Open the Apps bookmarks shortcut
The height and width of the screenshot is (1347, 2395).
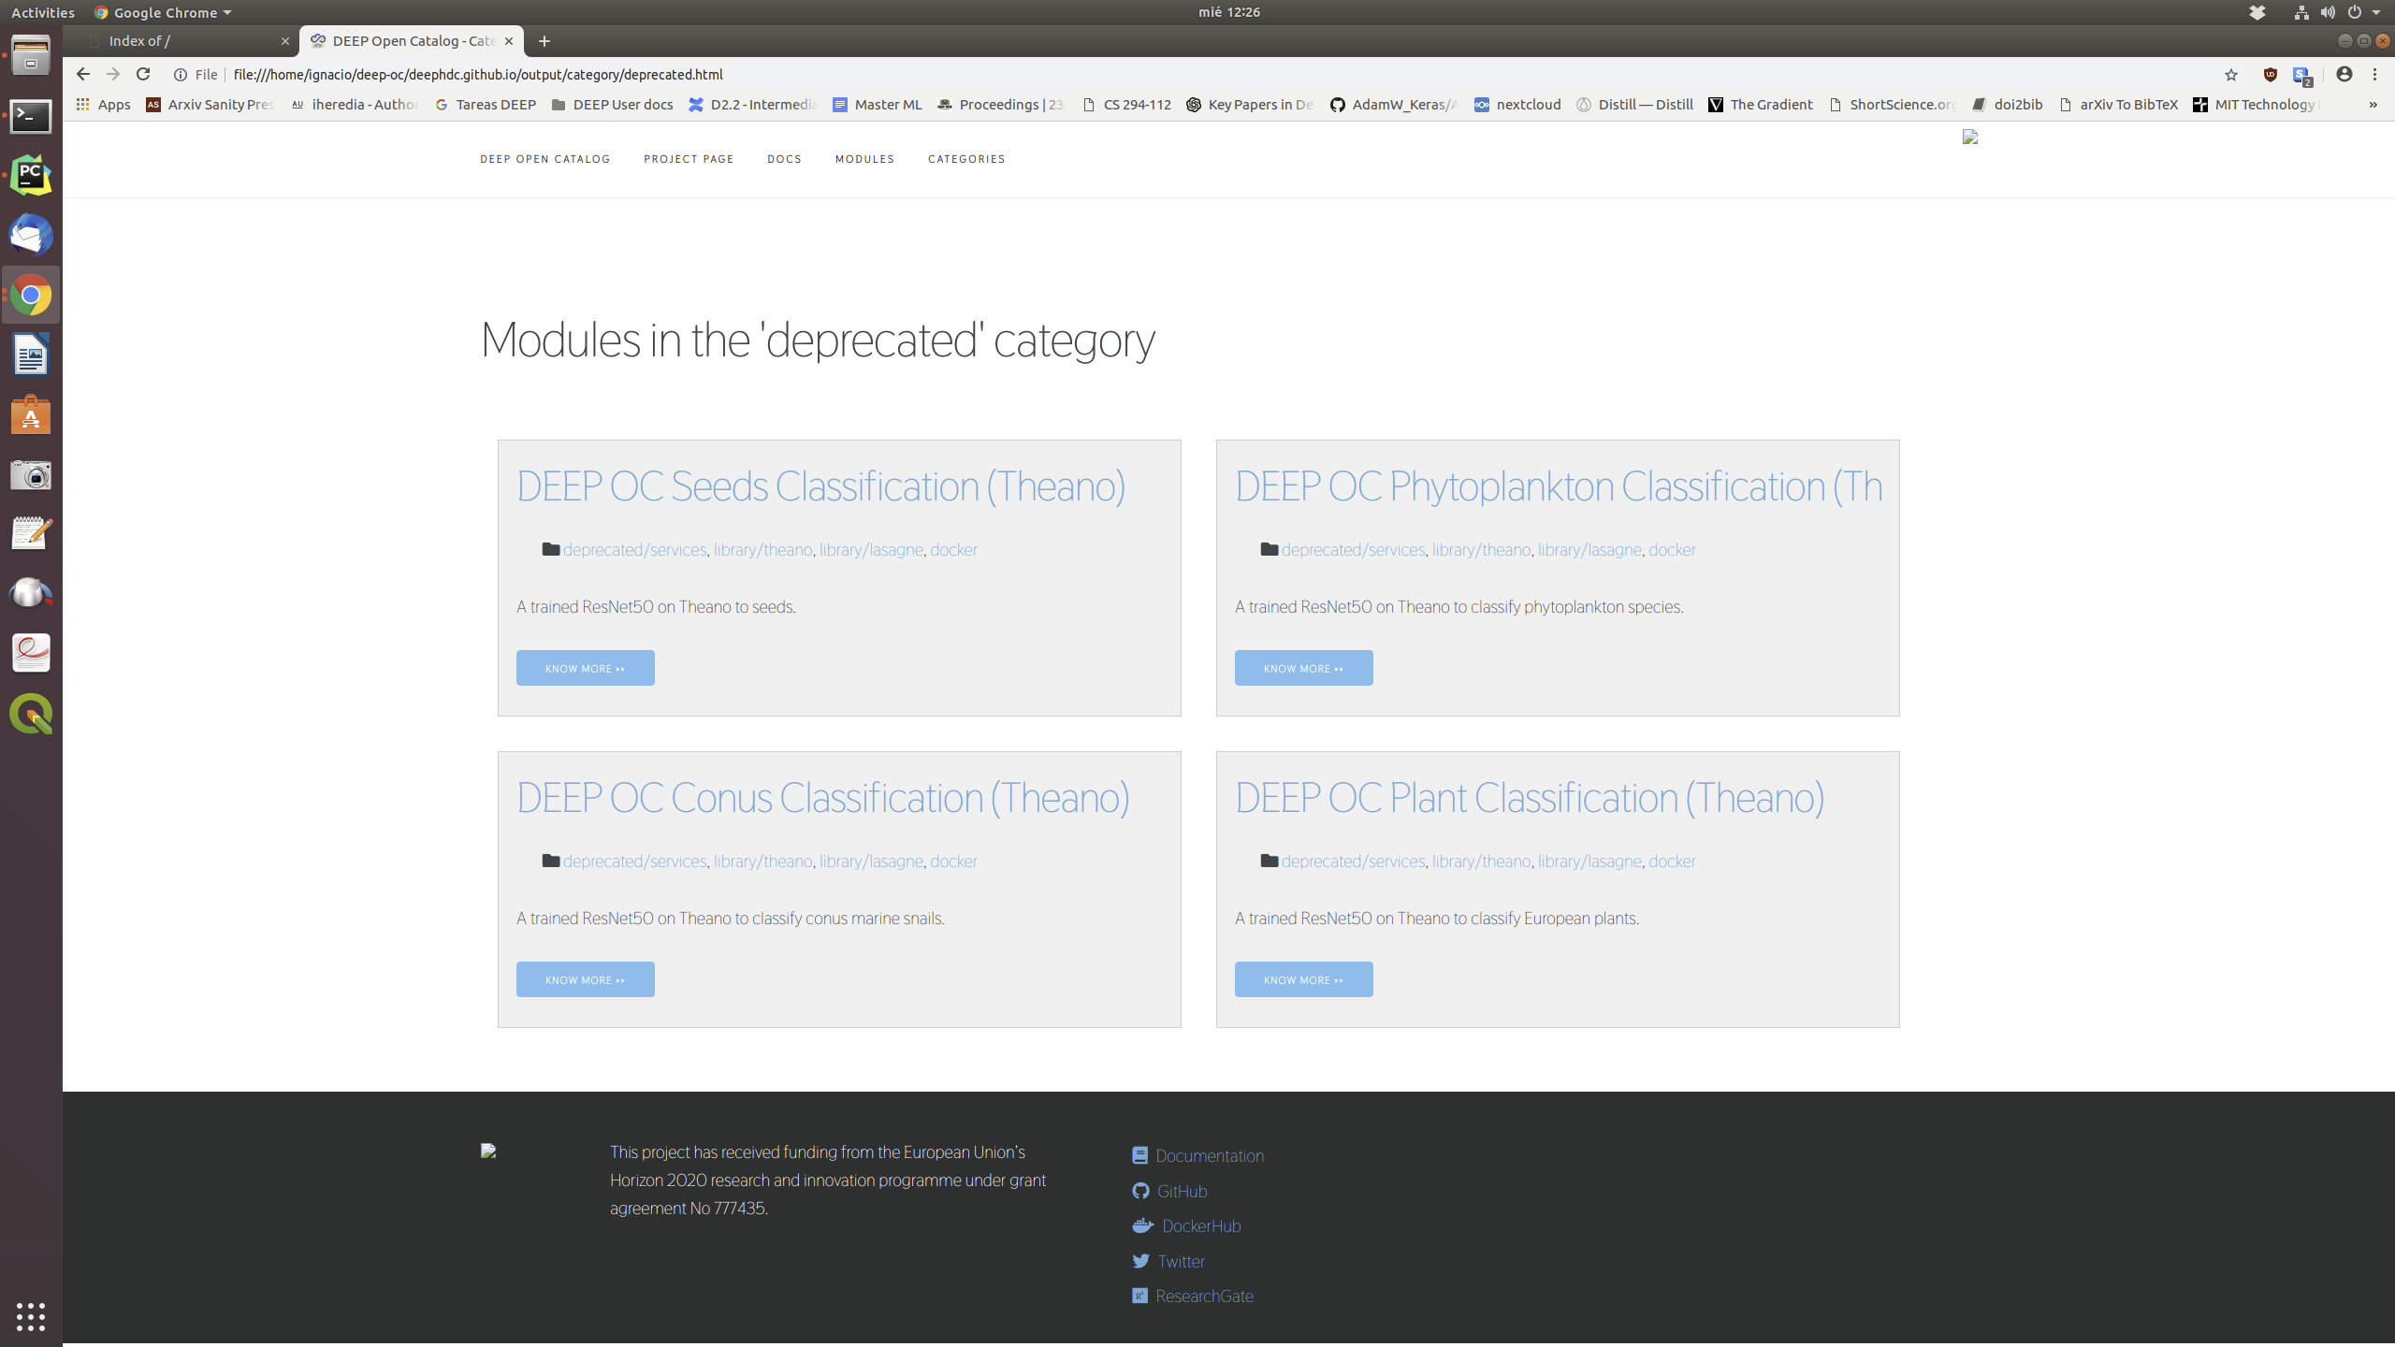[104, 105]
